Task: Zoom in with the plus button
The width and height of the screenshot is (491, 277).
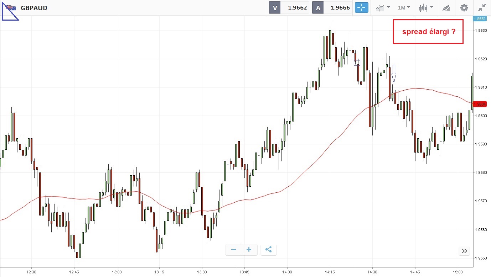Action: (249, 250)
